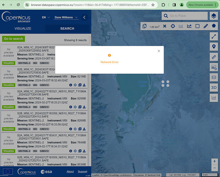The width and height of the screenshot is (220, 177).
Task: Select the point-of-interest marker tool
Action: [x=214, y=47]
